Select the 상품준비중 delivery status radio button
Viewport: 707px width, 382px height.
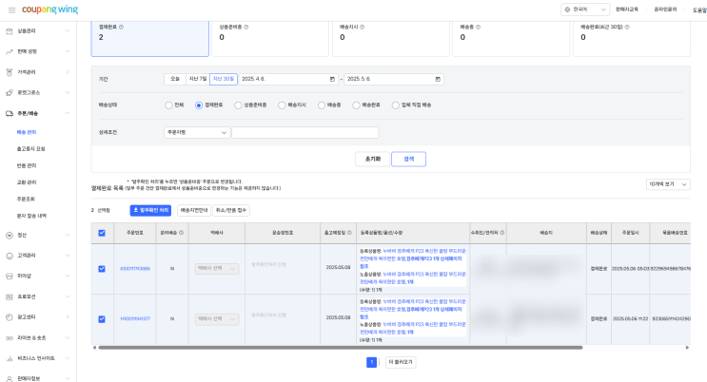tap(238, 105)
